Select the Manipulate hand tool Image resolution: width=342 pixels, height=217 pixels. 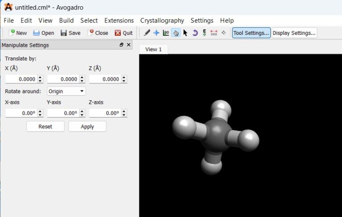(176, 33)
